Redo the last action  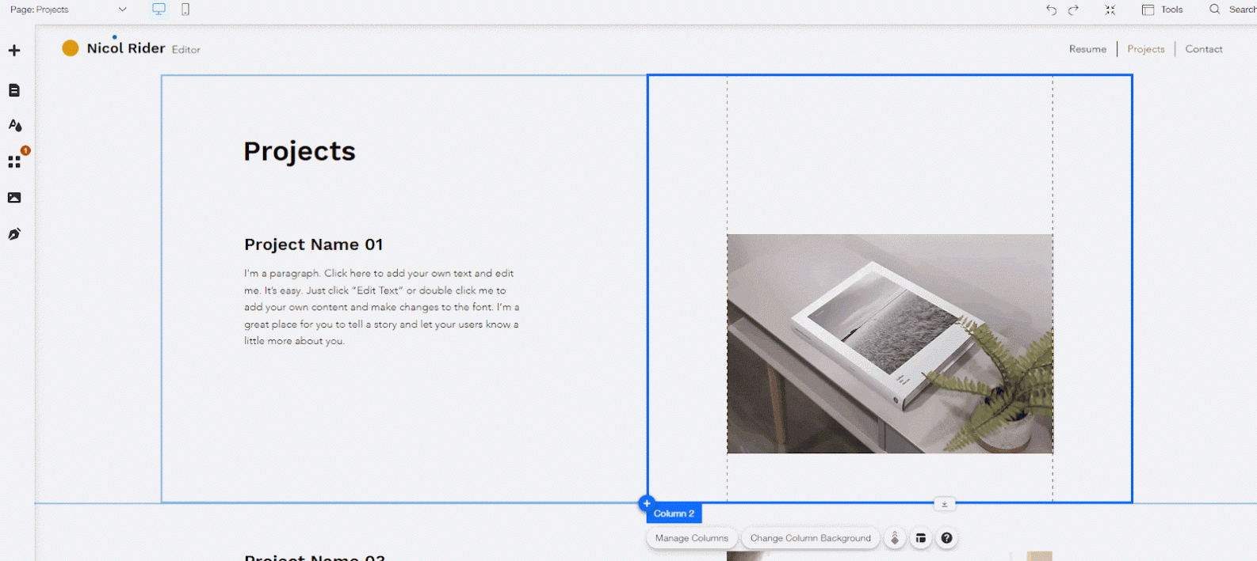pyautogui.click(x=1074, y=9)
